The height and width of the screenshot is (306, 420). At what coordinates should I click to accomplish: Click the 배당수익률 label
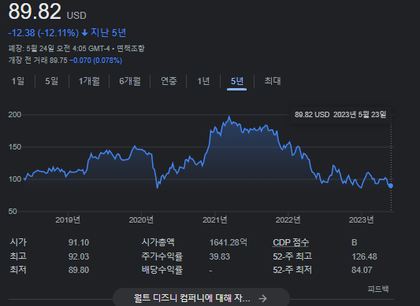point(162,270)
